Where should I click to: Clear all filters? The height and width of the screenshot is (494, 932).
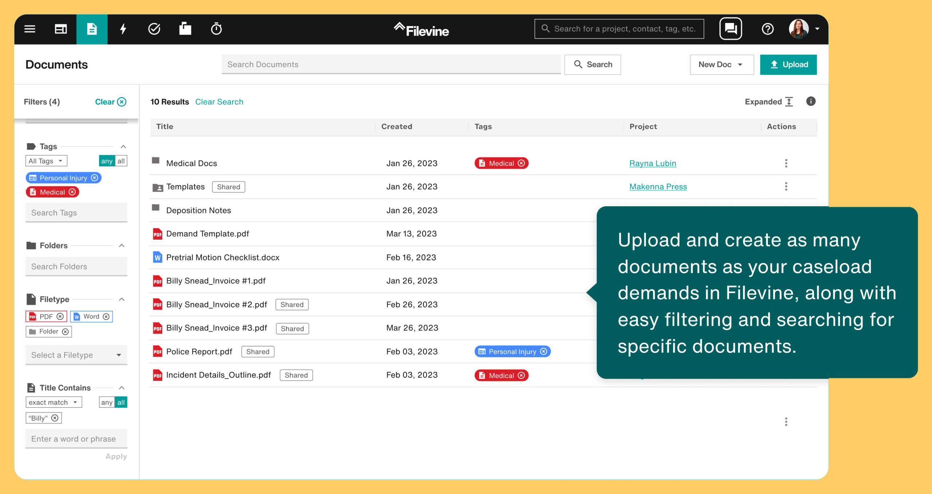point(111,102)
